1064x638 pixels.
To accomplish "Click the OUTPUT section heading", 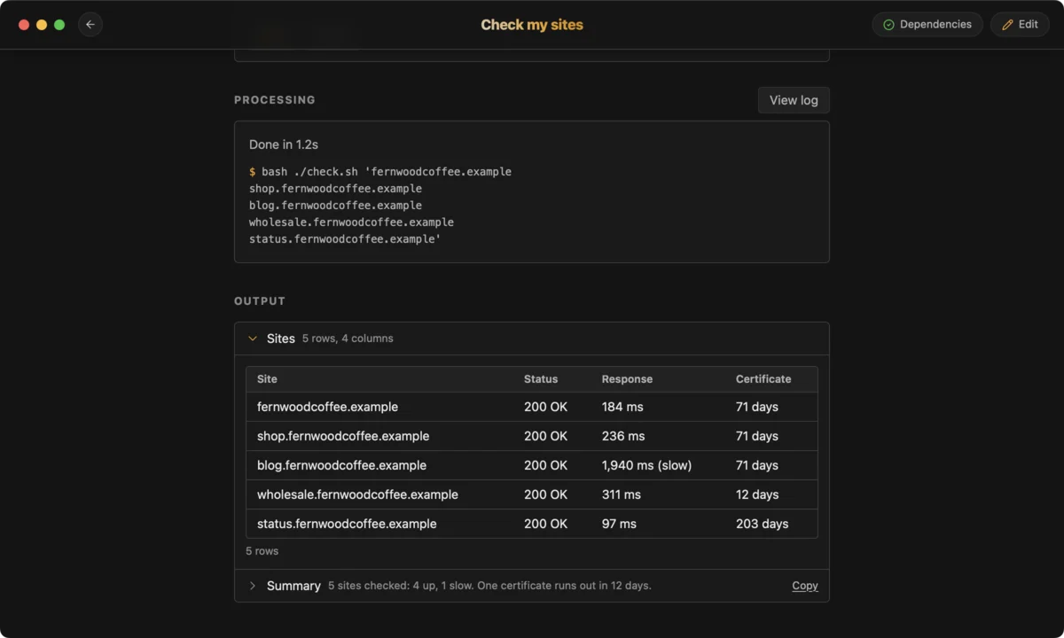I will [260, 301].
